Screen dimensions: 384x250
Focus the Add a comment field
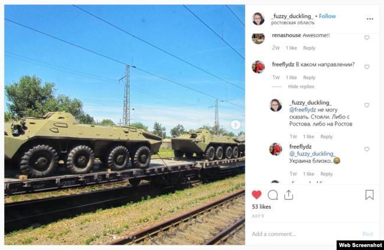(x=306, y=234)
